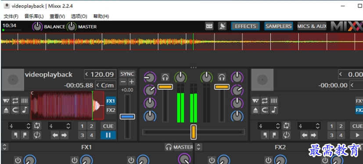Toggle quantize on right deck
The width and height of the screenshot is (363, 164).
[265, 110]
